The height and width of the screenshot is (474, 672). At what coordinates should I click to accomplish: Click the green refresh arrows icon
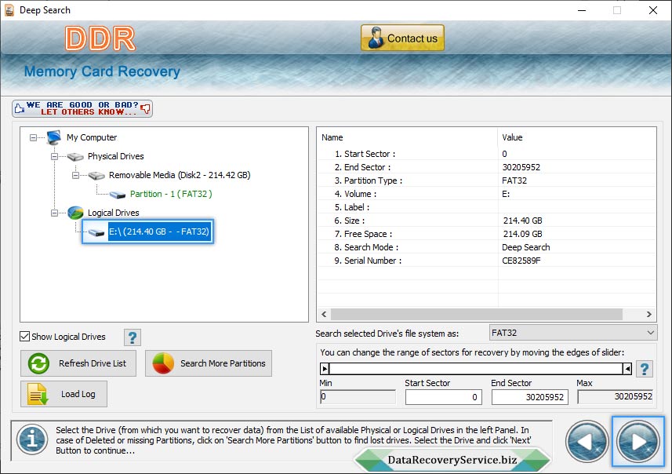(x=38, y=363)
